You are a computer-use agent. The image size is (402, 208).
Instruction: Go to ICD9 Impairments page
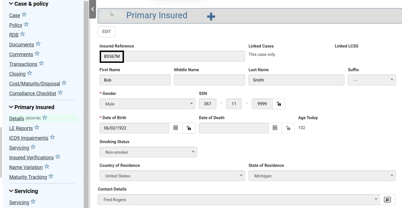(x=29, y=138)
